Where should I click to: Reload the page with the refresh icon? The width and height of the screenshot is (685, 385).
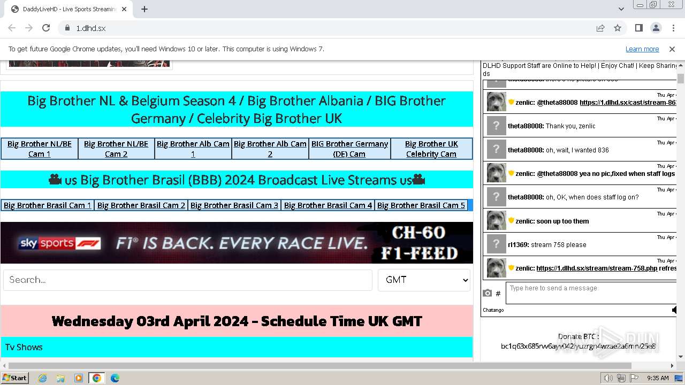(x=46, y=28)
